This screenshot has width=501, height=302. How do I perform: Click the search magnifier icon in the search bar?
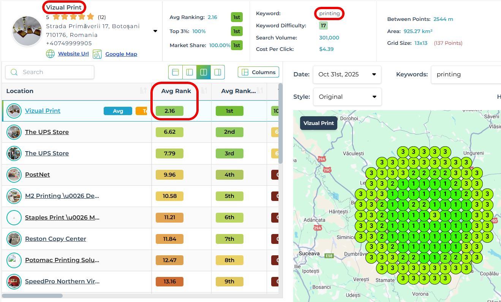(x=14, y=72)
